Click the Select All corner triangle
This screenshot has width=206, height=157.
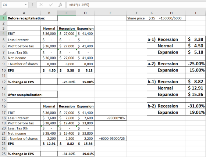point(4,13)
